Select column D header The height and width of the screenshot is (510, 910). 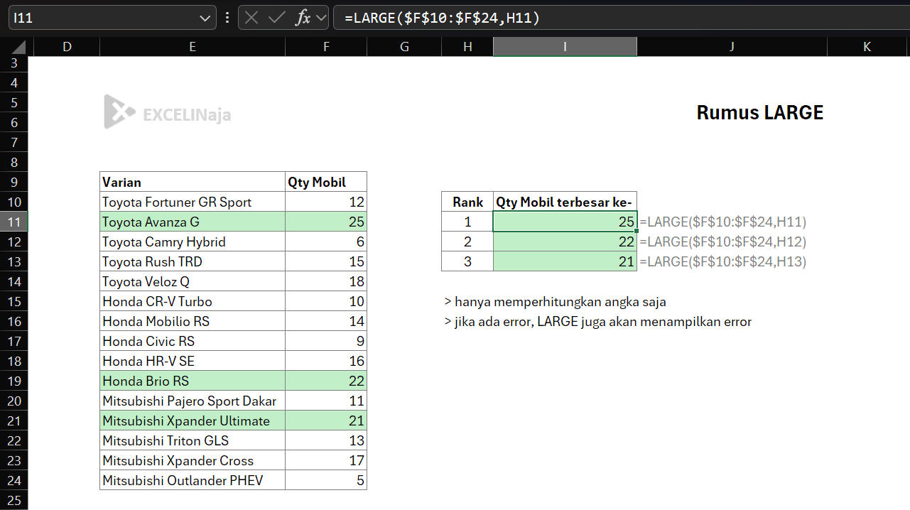67,47
